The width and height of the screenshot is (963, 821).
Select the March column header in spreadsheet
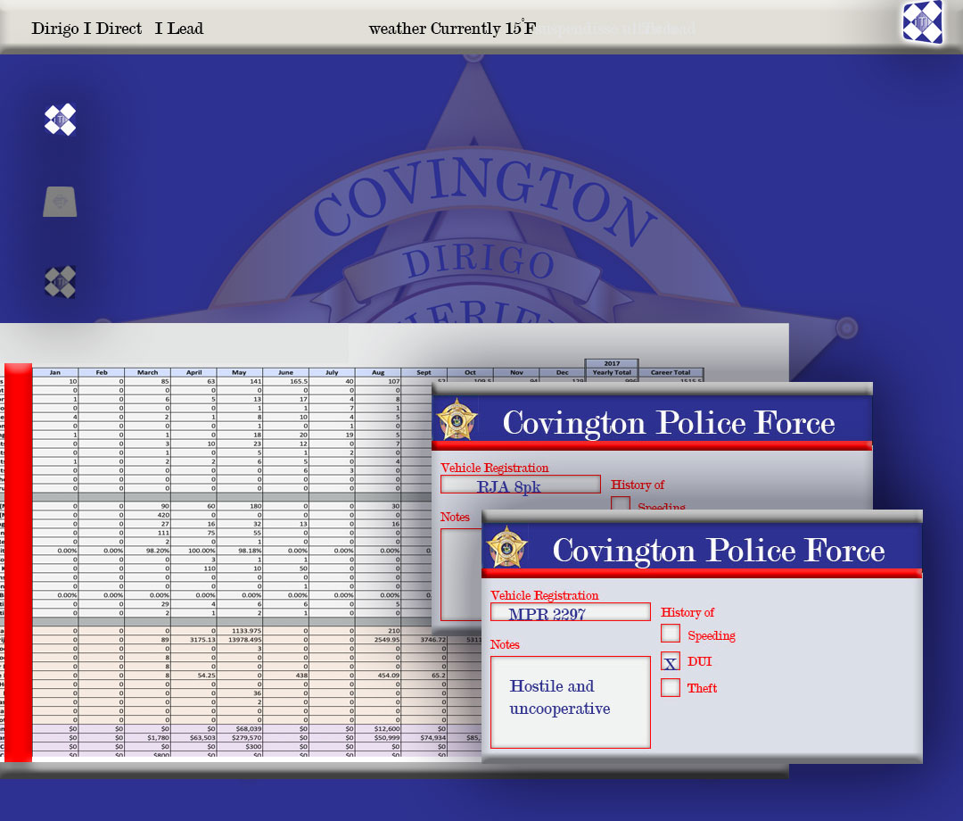147,372
